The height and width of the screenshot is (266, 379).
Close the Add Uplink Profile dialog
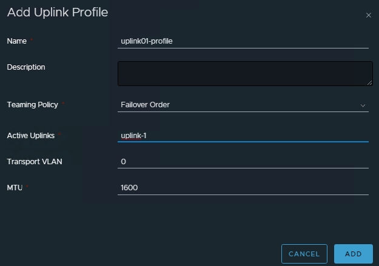[x=368, y=15]
